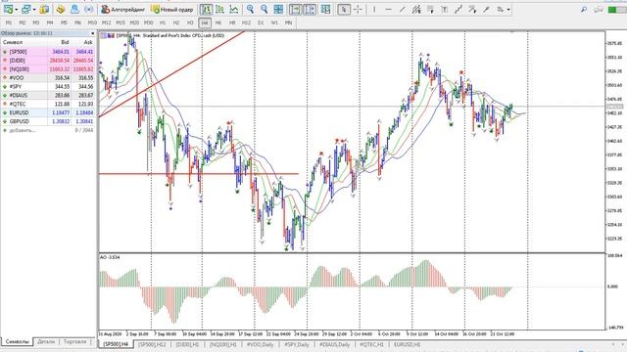Select the equidistant channel tool
Screen dimensions: 627x352
[x=416, y=9]
